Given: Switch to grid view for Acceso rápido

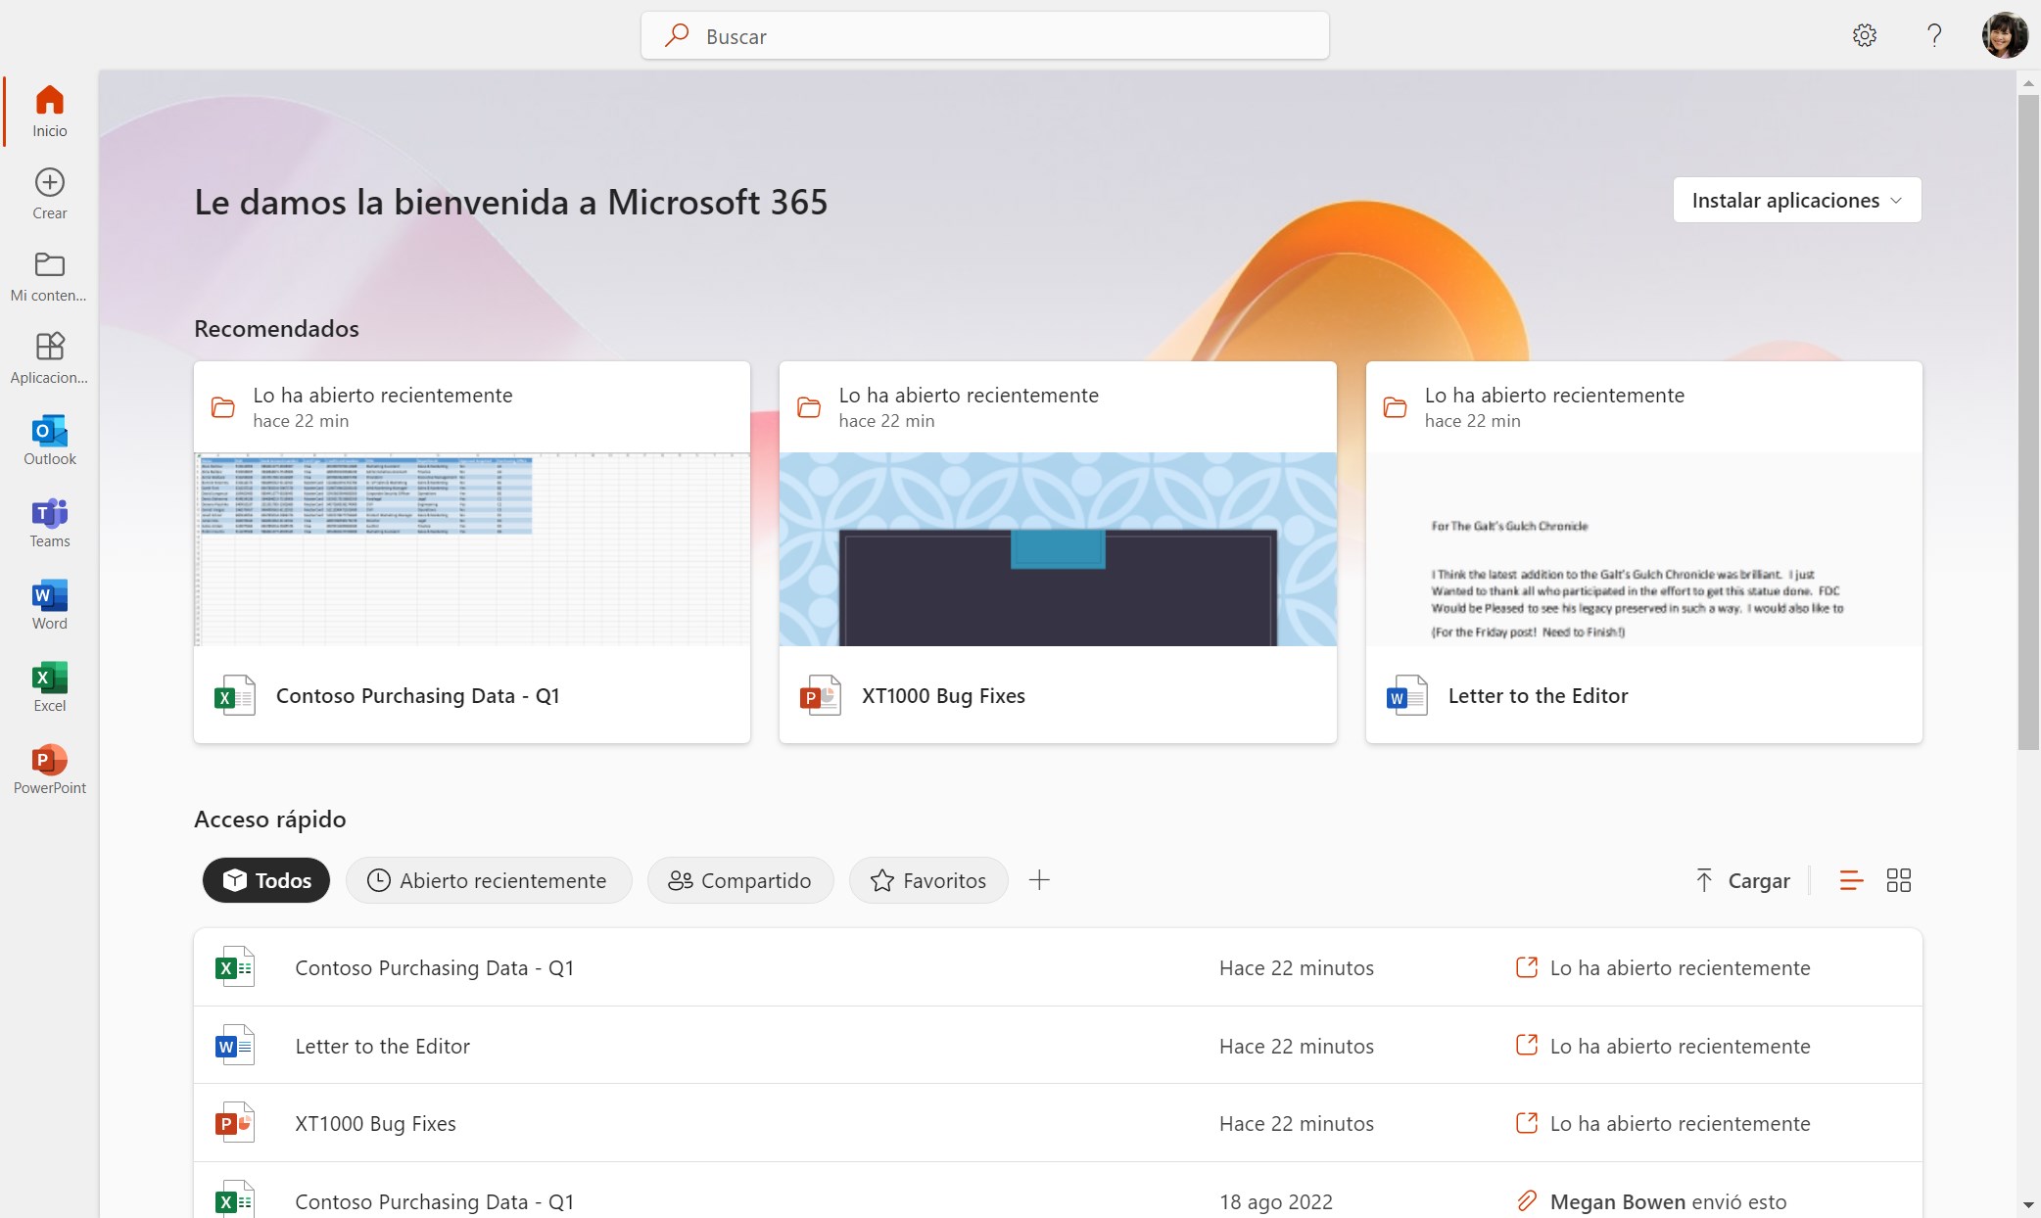Looking at the screenshot, I should click(1898, 880).
